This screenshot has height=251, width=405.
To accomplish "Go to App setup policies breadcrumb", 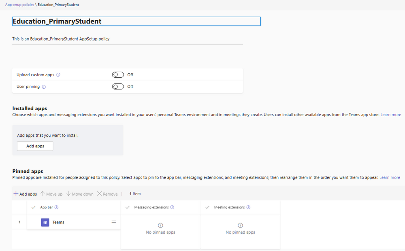I will click(19, 4).
